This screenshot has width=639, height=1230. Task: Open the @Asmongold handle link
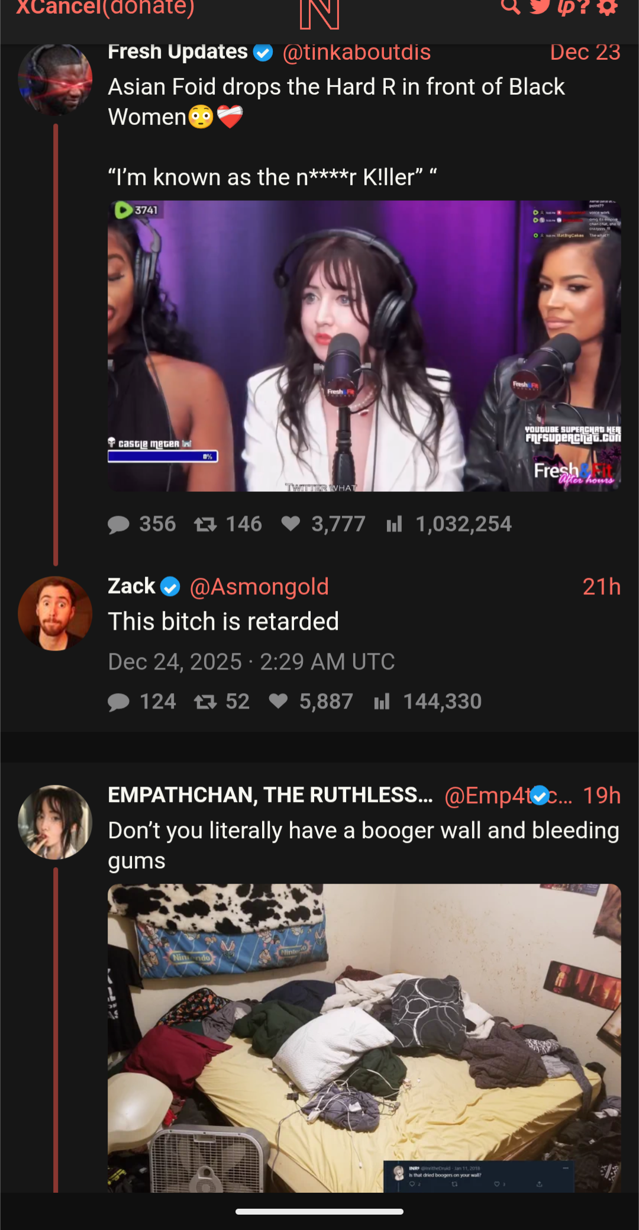(259, 587)
